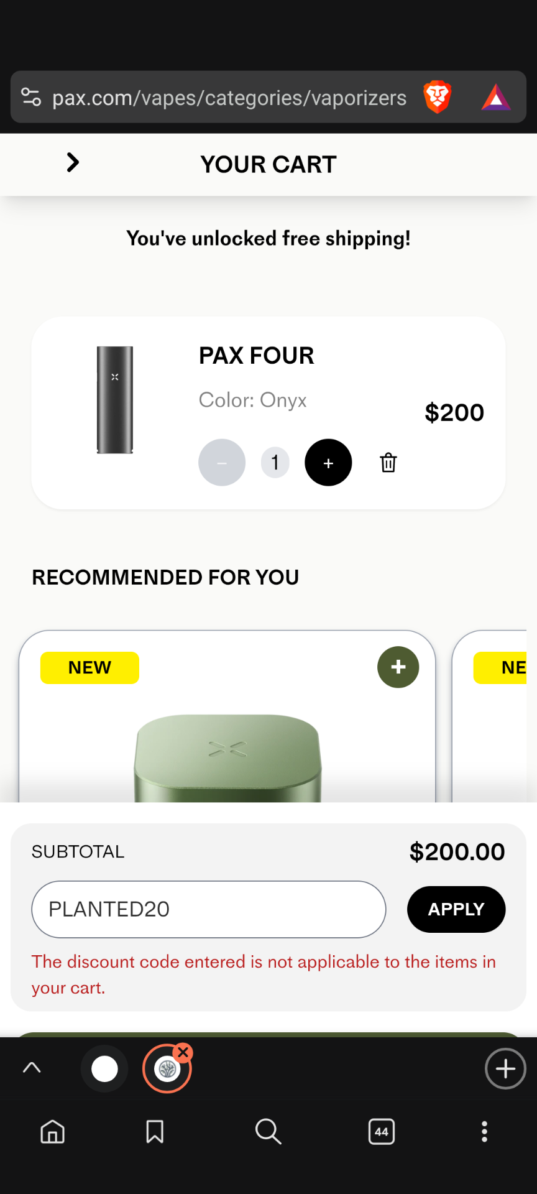
Task: Add a new tab to group
Action: tap(505, 1068)
